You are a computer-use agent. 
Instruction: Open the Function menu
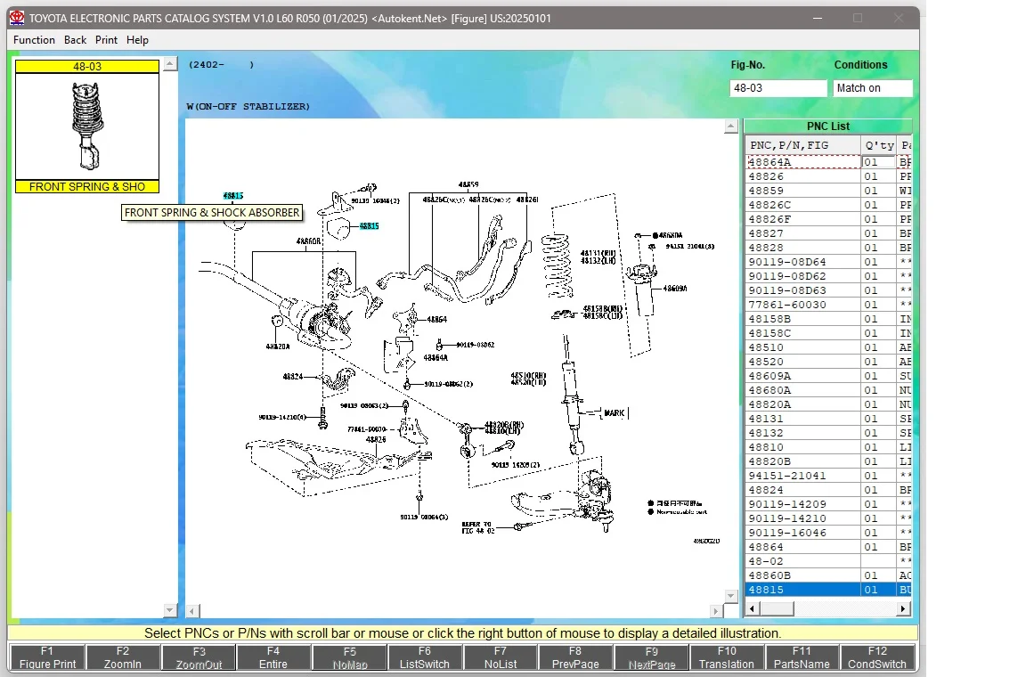point(34,40)
